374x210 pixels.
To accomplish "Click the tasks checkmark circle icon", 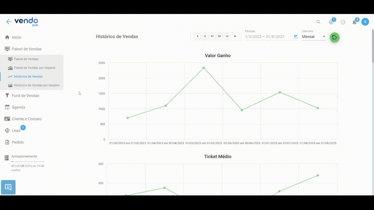I will tap(343, 22).
